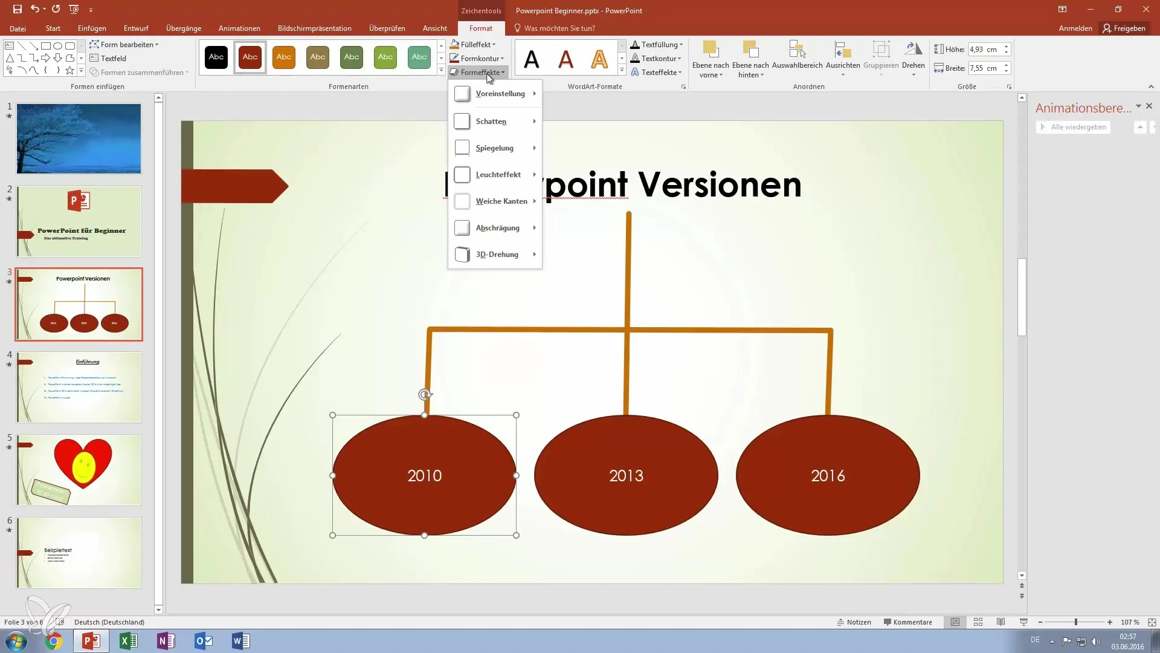Screen dimensions: 1160x653
Task: Open the 3D-Drehung submenu
Action: pos(495,255)
